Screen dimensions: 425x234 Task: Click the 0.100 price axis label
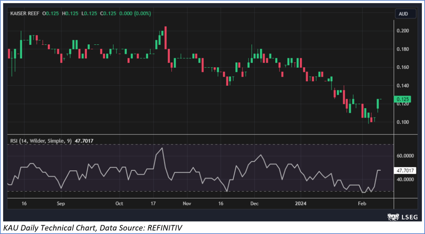[x=403, y=122]
